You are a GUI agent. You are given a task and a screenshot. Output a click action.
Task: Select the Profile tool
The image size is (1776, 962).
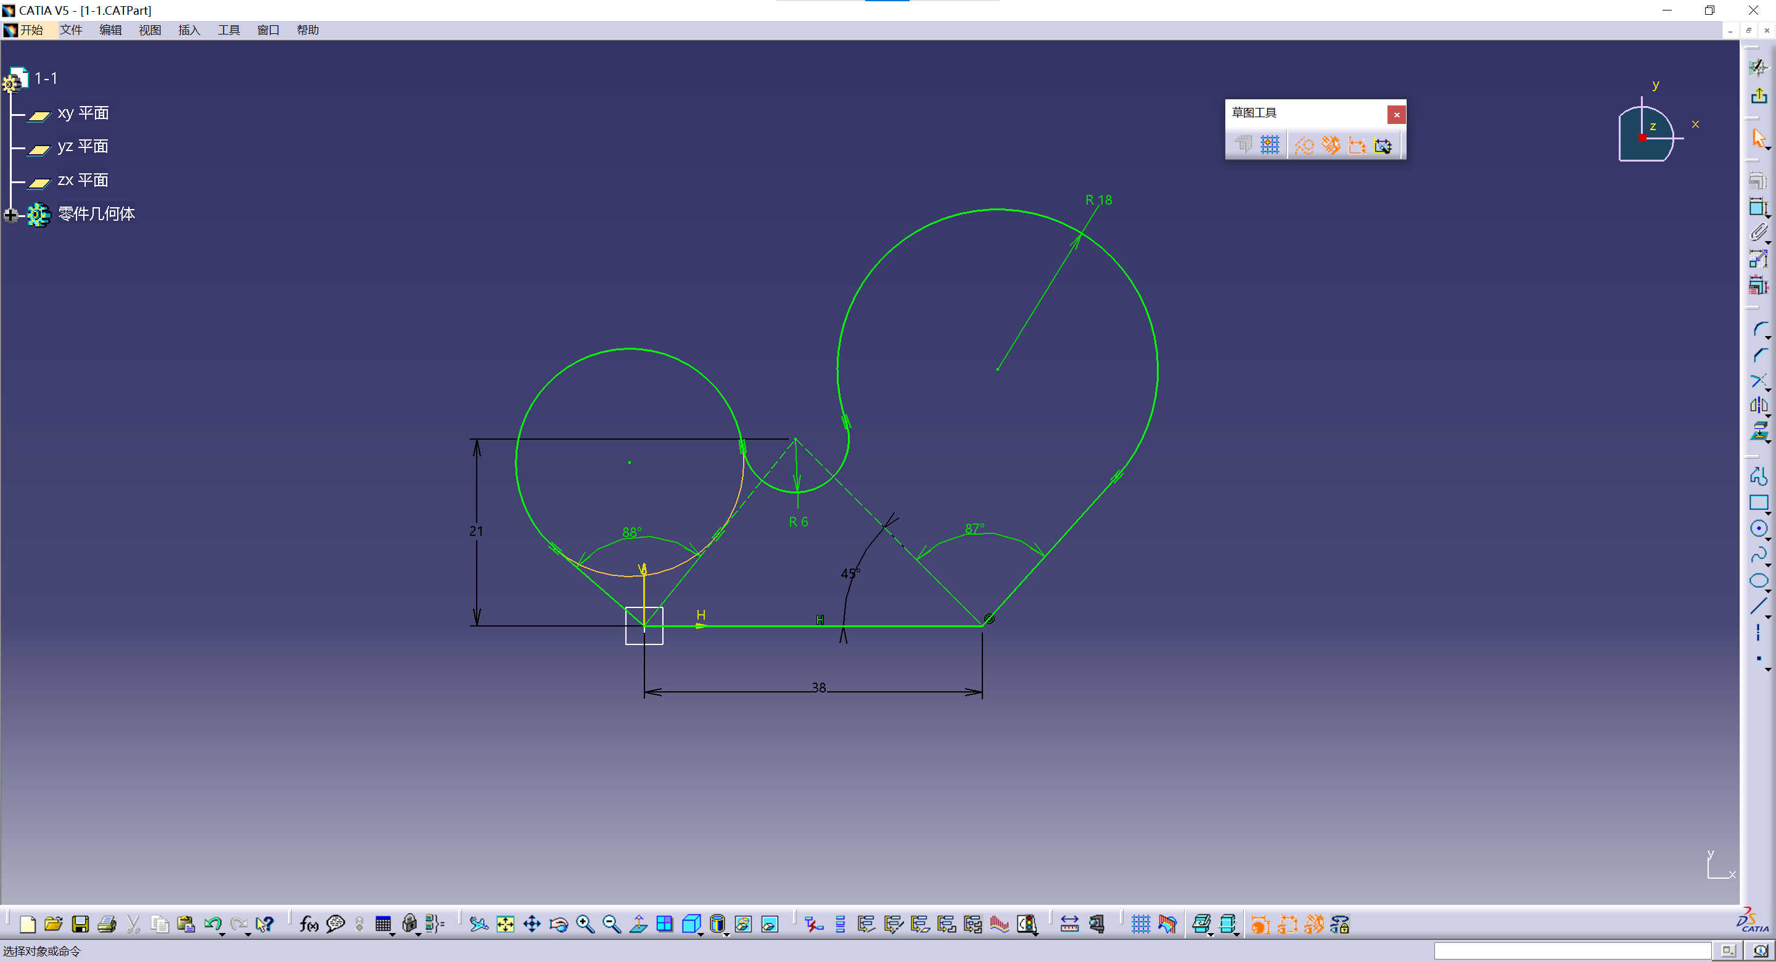pyautogui.click(x=1759, y=476)
